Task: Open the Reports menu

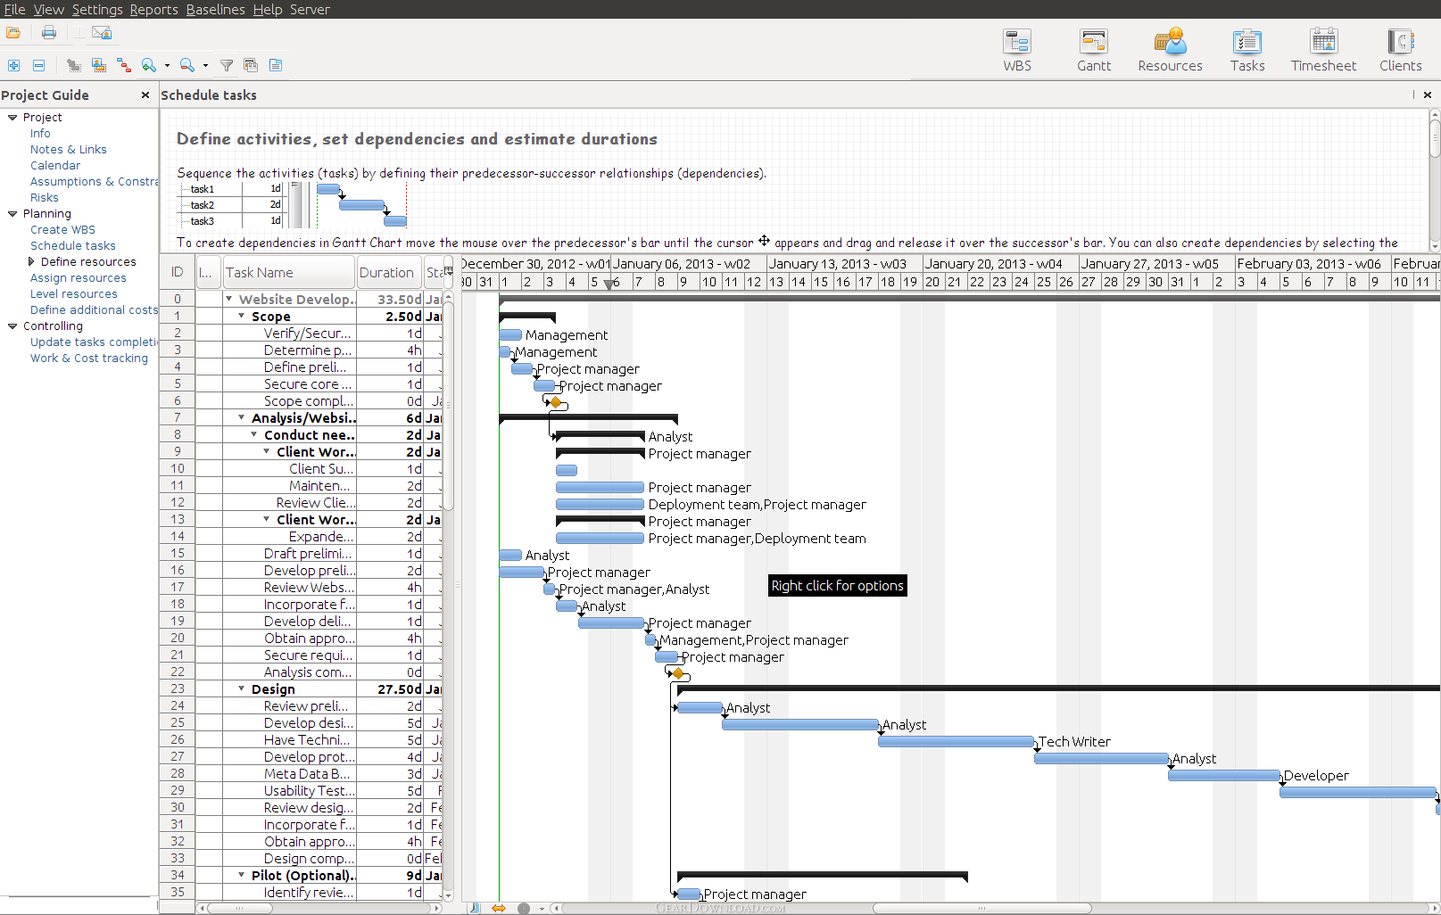Action: click(x=153, y=9)
